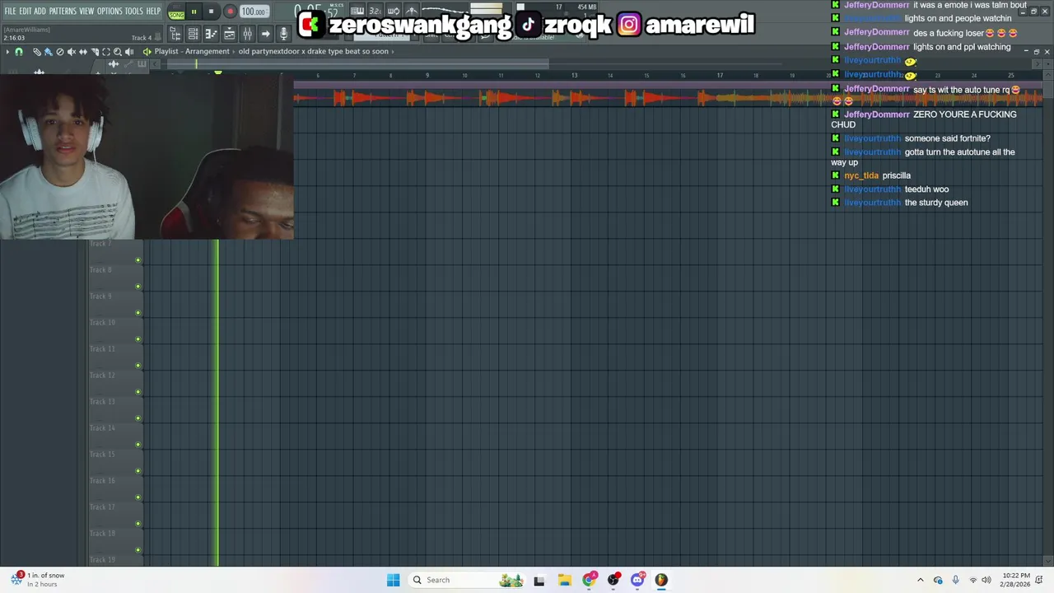
Task: Select the Mute tool in playlist toolbar
Action: coord(71,51)
